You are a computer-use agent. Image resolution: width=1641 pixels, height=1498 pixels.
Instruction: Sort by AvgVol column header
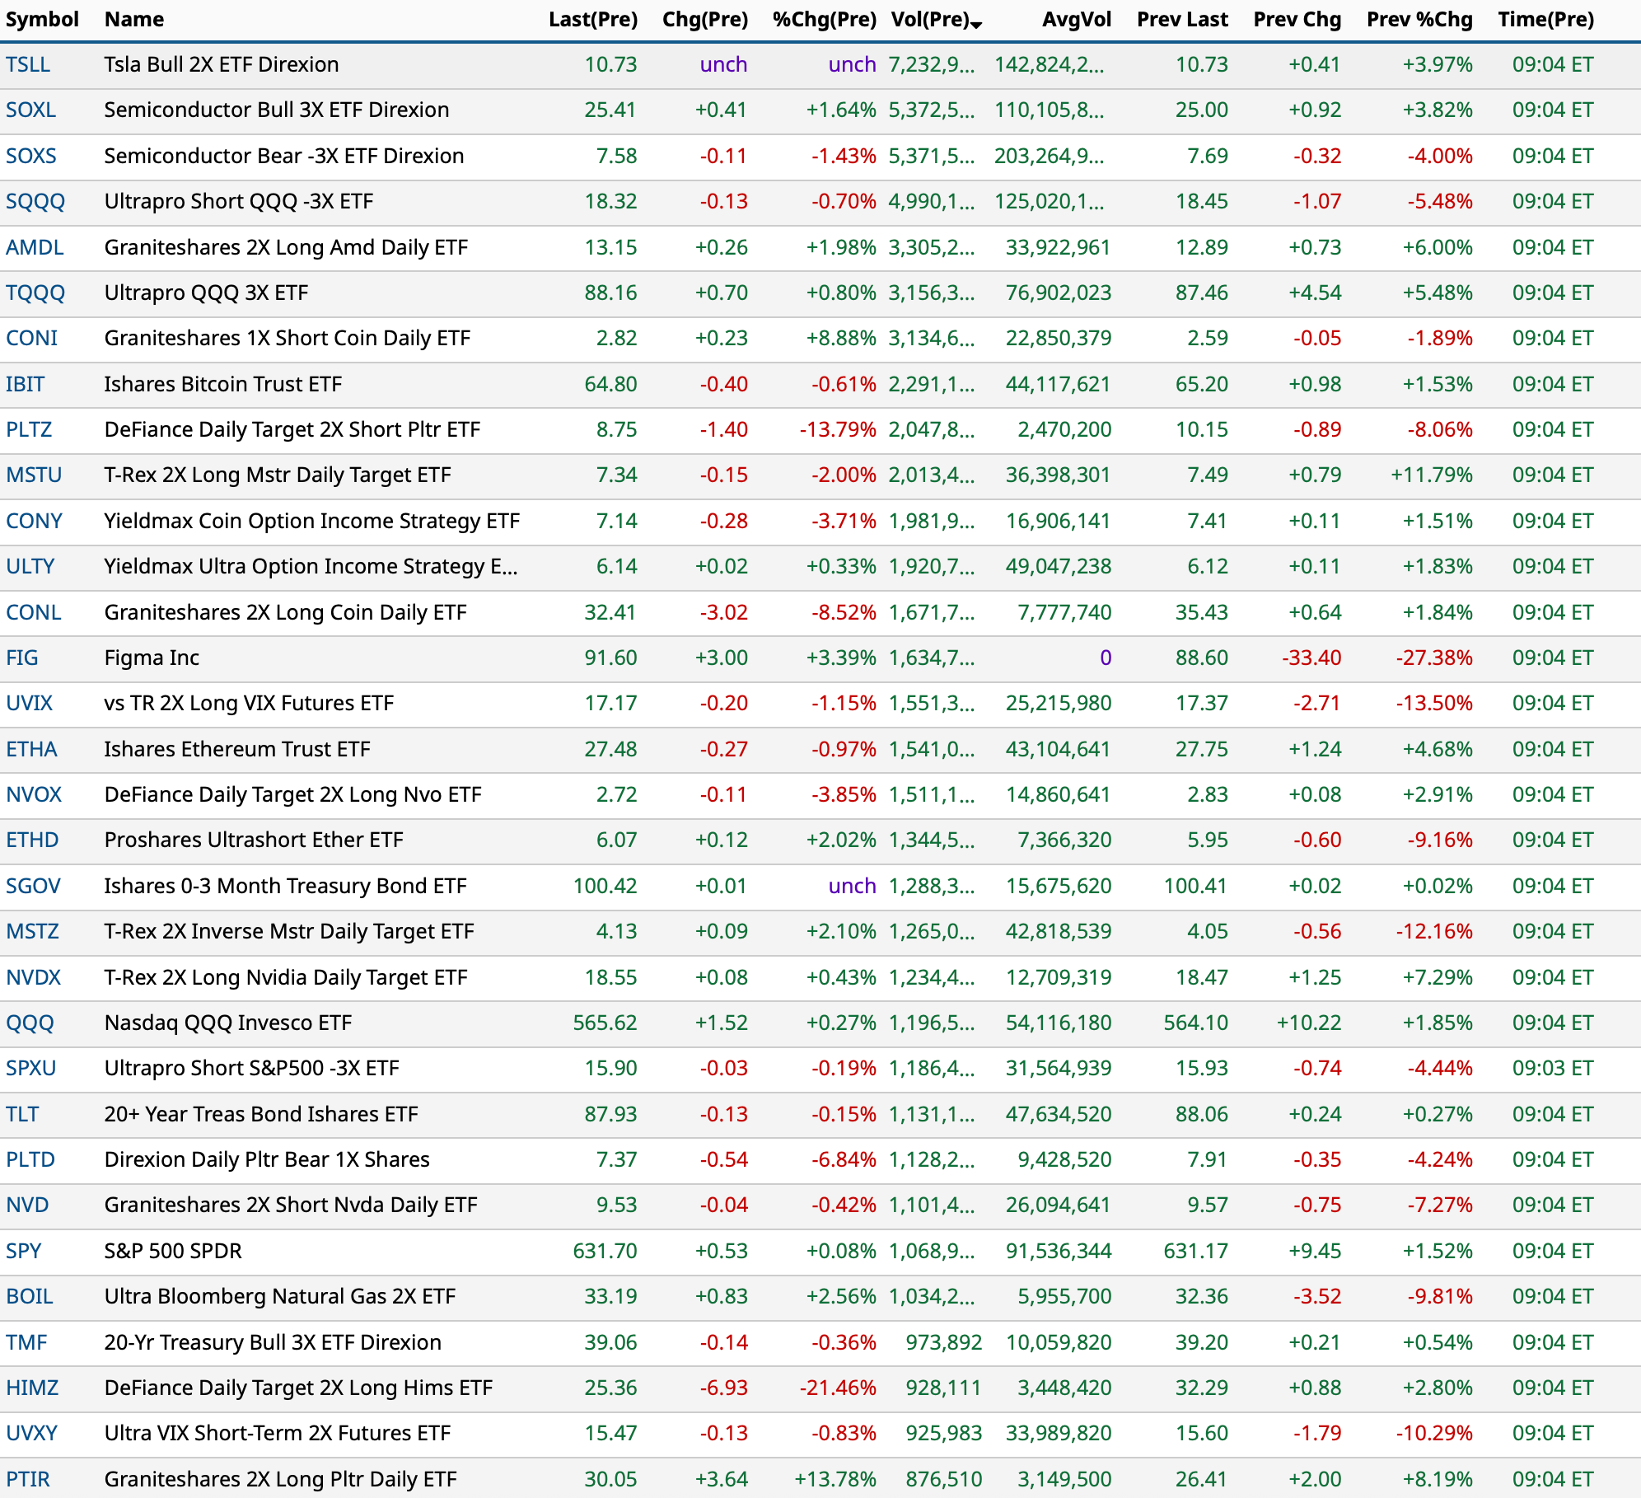click(x=1076, y=19)
